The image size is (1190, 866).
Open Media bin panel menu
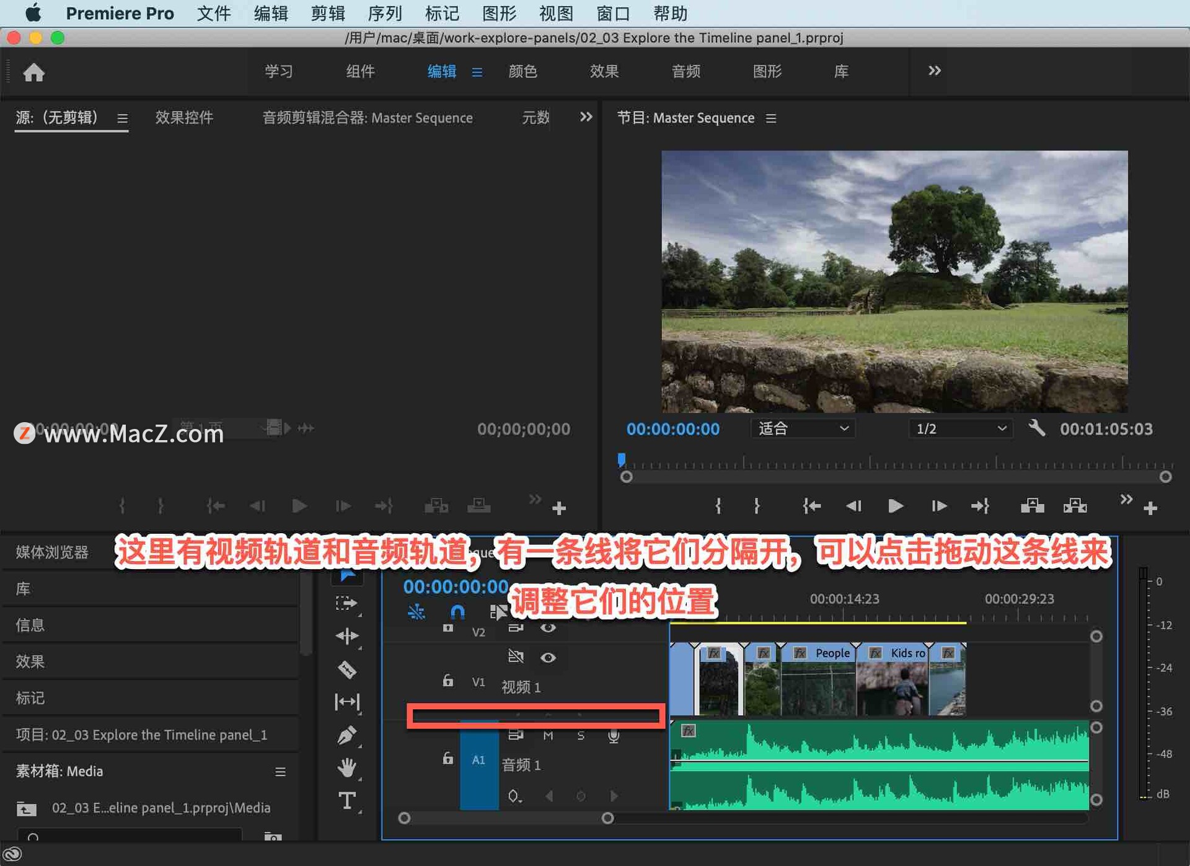click(280, 772)
